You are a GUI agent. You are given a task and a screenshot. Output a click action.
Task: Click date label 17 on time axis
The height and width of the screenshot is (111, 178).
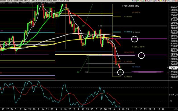(x=7, y=109)
